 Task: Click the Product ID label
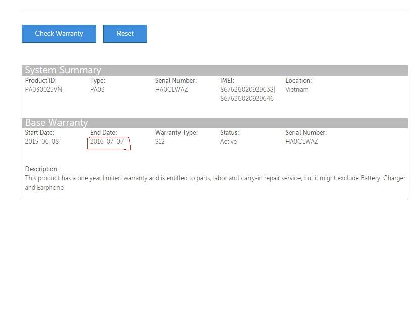pos(41,80)
